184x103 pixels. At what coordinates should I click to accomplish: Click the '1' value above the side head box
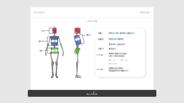(x=77, y=27)
